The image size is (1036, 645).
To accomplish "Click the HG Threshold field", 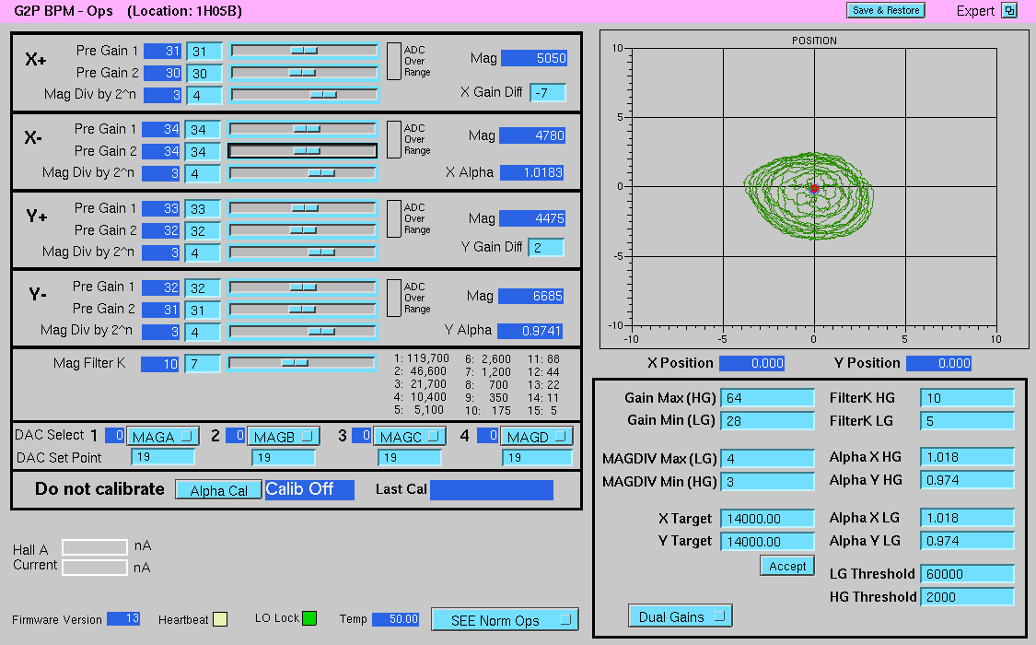I will click(967, 597).
